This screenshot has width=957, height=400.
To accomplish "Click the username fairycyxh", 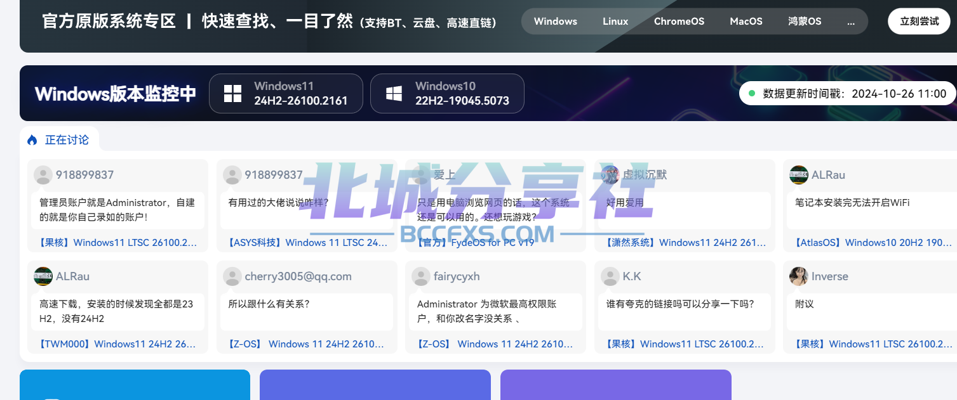I will click(x=457, y=276).
